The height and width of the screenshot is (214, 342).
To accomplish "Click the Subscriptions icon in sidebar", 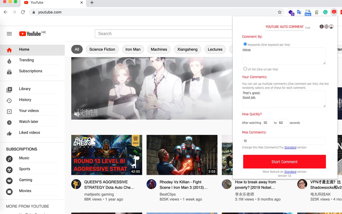I will [9, 72].
